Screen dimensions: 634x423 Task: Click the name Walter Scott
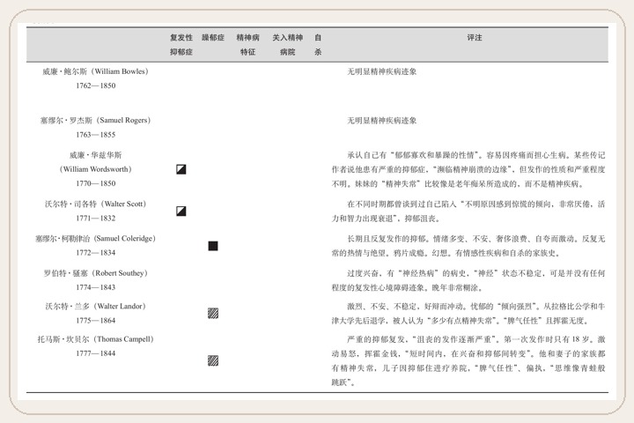[124, 204]
